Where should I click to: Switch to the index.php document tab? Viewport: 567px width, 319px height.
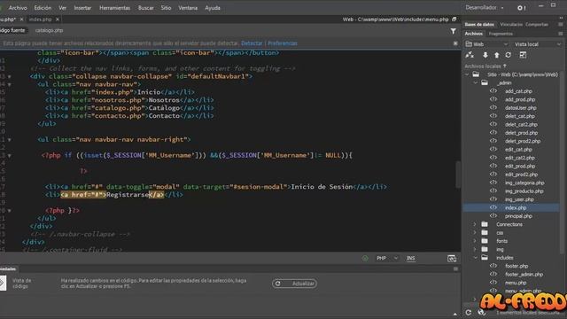(40, 19)
